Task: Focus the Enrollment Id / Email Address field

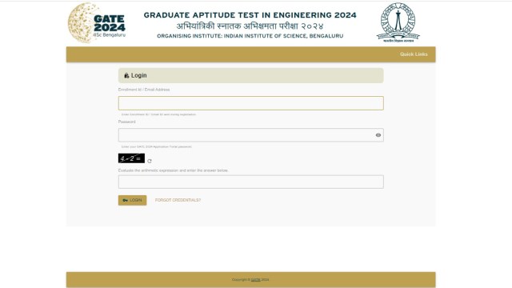Action: pos(250,103)
